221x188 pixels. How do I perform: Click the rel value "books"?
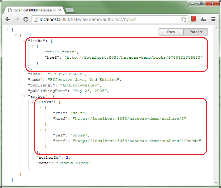point(79,136)
